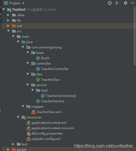The image size is (136, 151).
Task: Click the Project panel vertical scrollbar
Action: (x=135, y=36)
